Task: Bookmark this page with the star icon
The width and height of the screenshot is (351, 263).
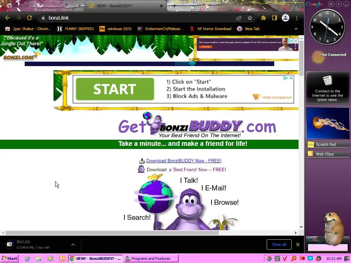Action: (x=250, y=18)
